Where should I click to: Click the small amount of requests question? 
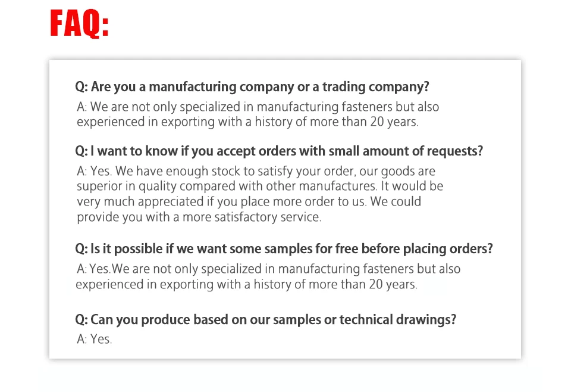coord(279,151)
